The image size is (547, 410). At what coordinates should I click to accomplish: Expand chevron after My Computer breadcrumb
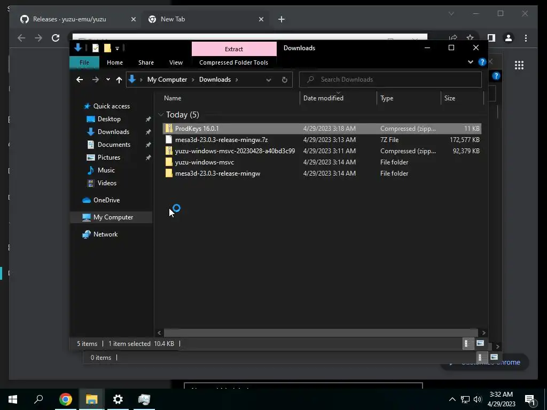(193, 80)
